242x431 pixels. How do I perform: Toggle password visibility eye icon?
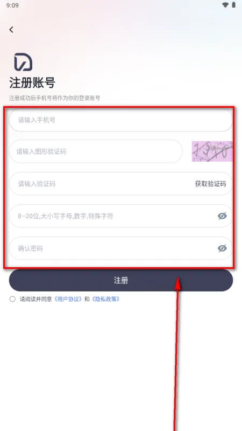(x=222, y=216)
